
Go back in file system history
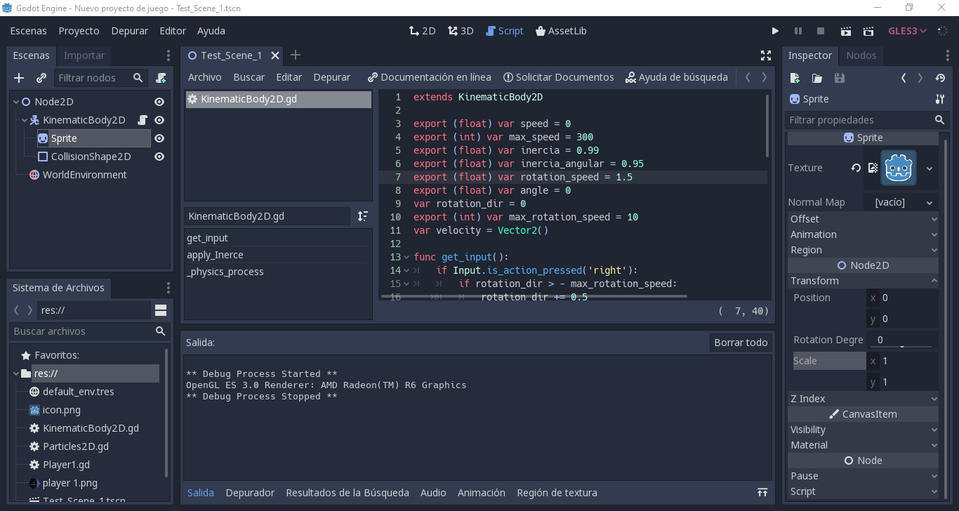[x=18, y=310]
